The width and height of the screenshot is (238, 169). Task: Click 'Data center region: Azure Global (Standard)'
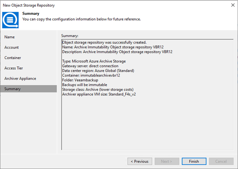(x=98, y=71)
